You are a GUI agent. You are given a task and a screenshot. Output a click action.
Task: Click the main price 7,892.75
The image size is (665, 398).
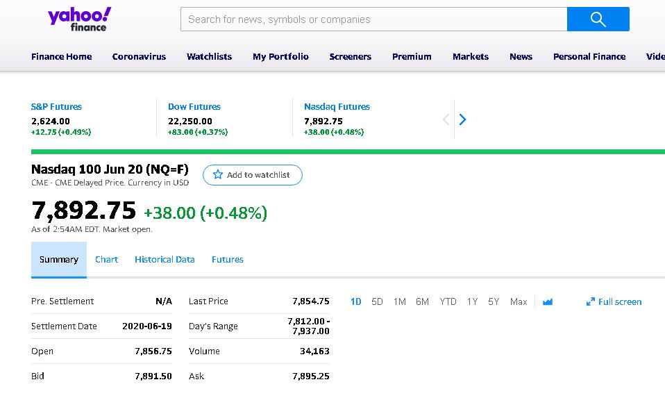click(83, 210)
